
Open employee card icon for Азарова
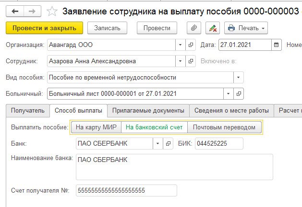(x=192, y=61)
